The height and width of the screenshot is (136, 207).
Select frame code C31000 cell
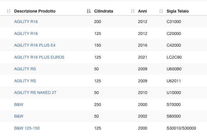(x=174, y=22)
